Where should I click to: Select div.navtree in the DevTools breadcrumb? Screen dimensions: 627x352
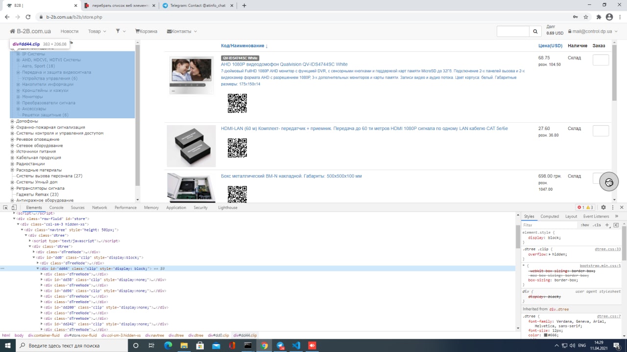[x=155, y=335]
